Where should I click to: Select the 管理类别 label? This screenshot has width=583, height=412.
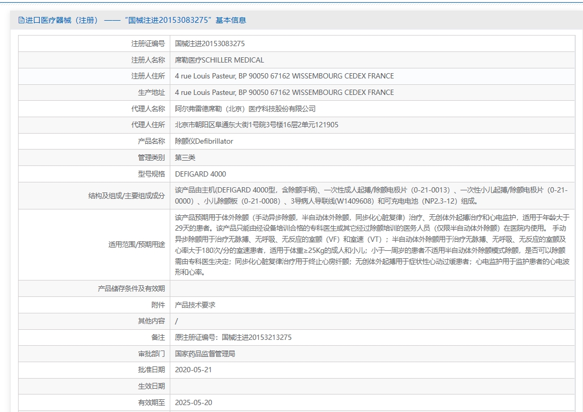pos(151,157)
